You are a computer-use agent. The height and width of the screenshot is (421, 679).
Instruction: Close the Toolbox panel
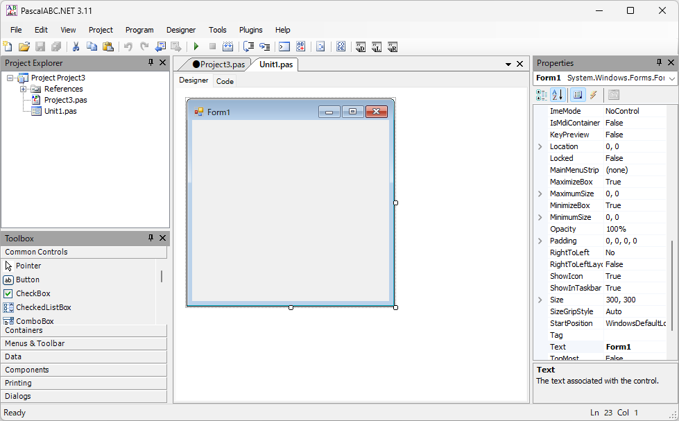click(163, 238)
